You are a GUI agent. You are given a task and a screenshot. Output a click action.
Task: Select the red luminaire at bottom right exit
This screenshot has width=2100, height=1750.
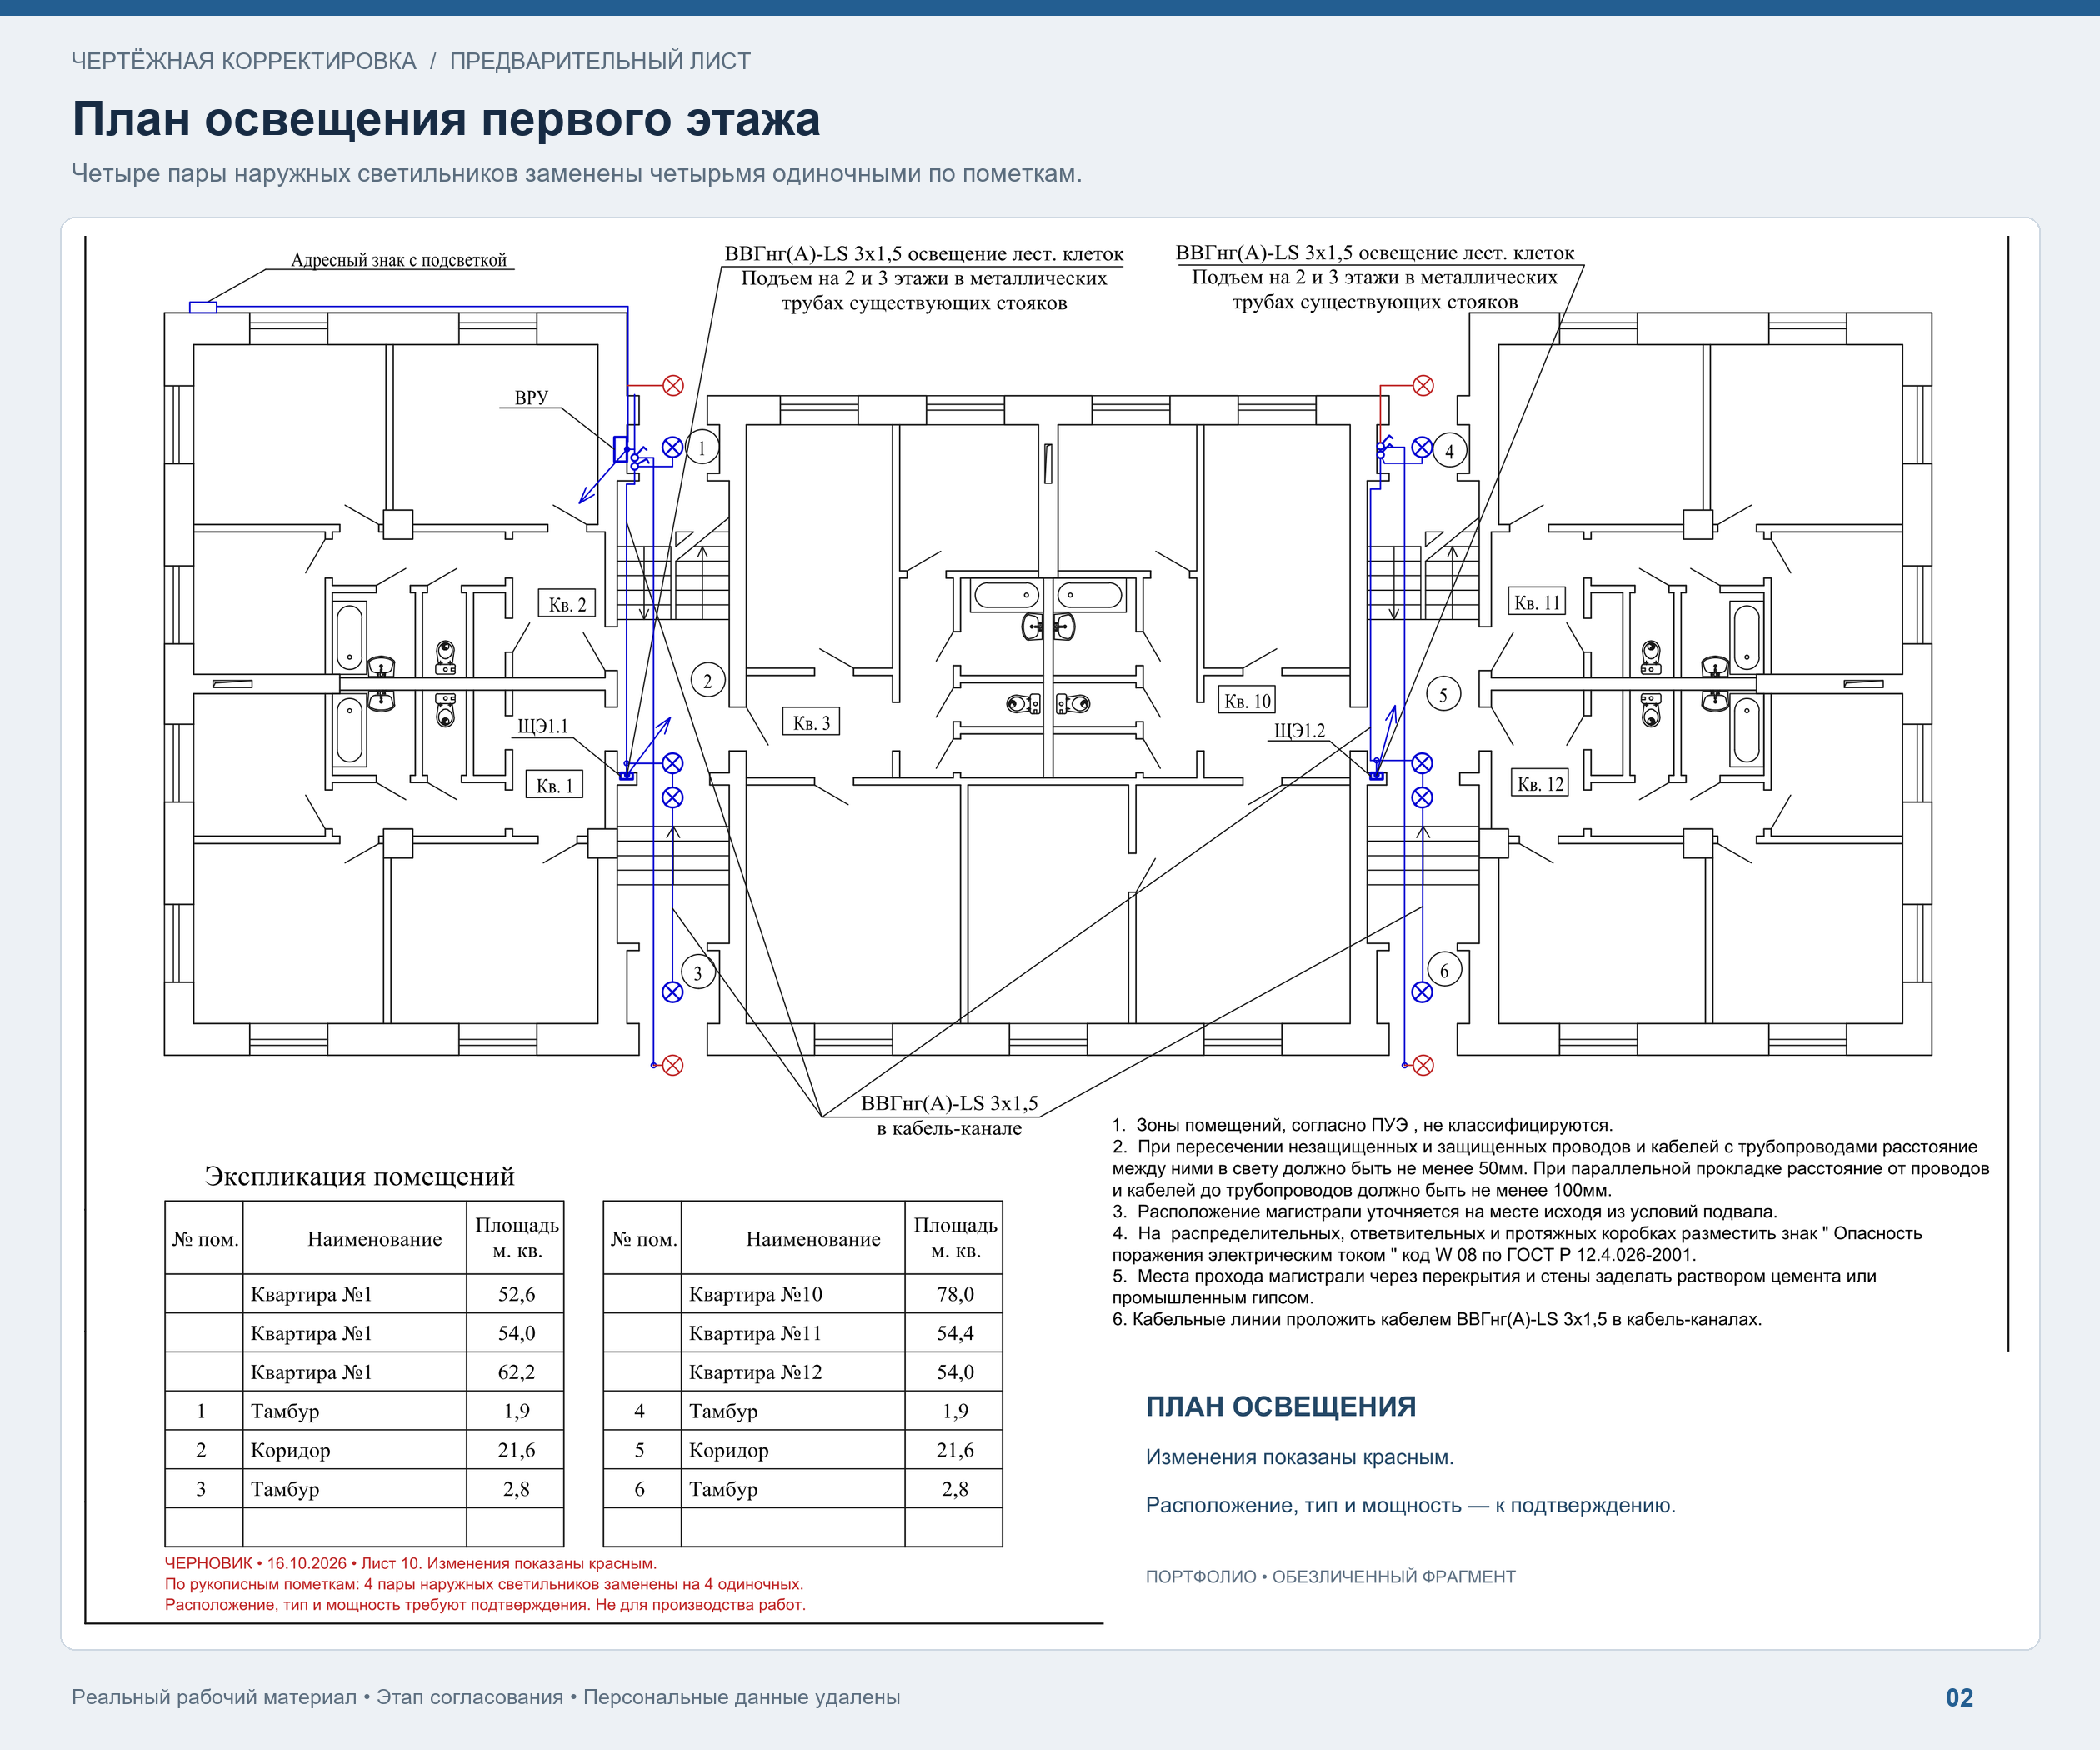(1423, 1065)
